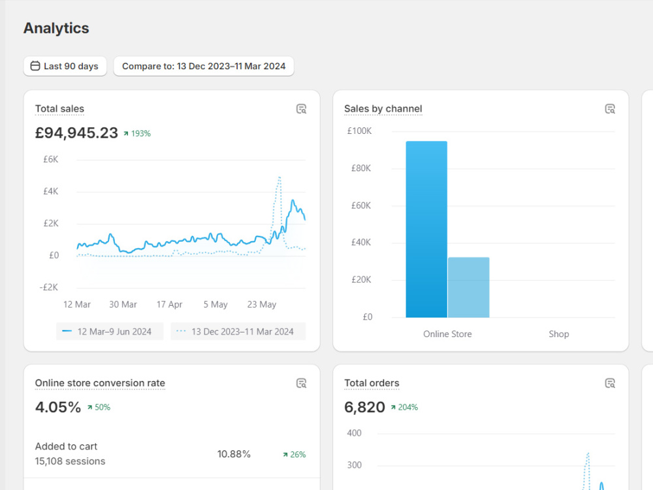Click the 193% sales increase indicator
This screenshot has width=653, height=490.
coord(137,134)
